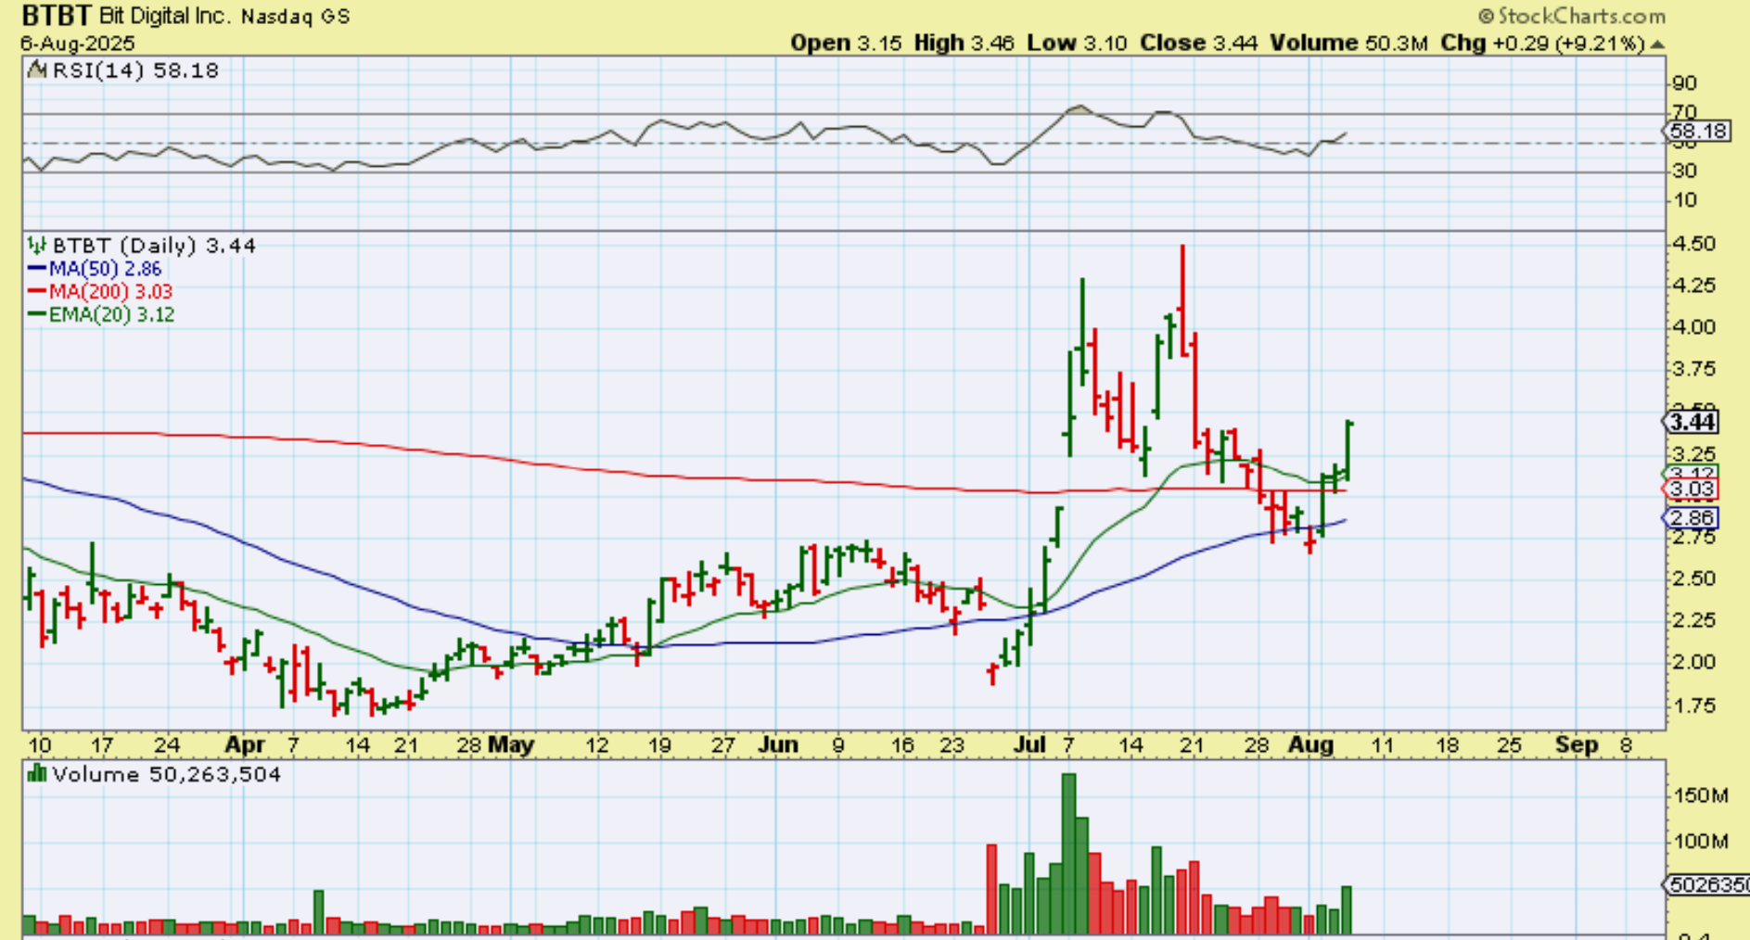Click the 6-Aug-2025 chart date
This screenshot has height=940, width=1750.
tap(78, 44)
